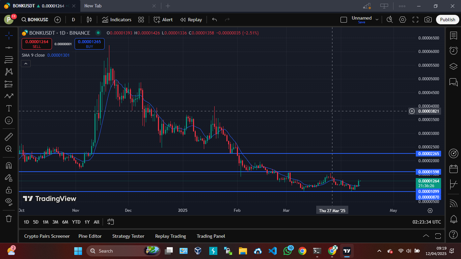Click the blue BUY price button

point(89,44)
